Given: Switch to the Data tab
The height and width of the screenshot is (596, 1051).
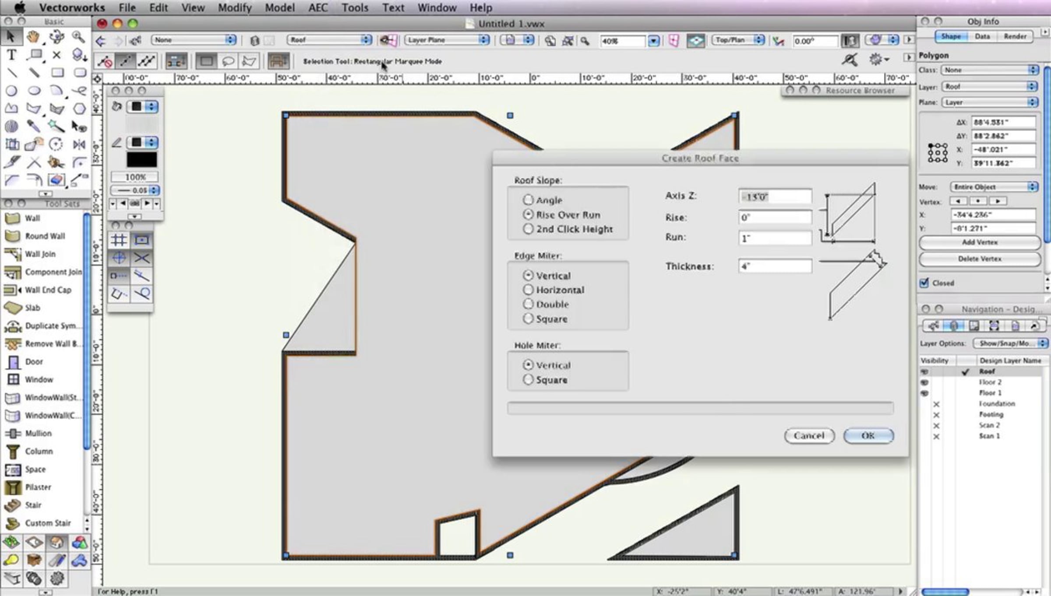Looking at the screenshot, I should click(982, 36).
